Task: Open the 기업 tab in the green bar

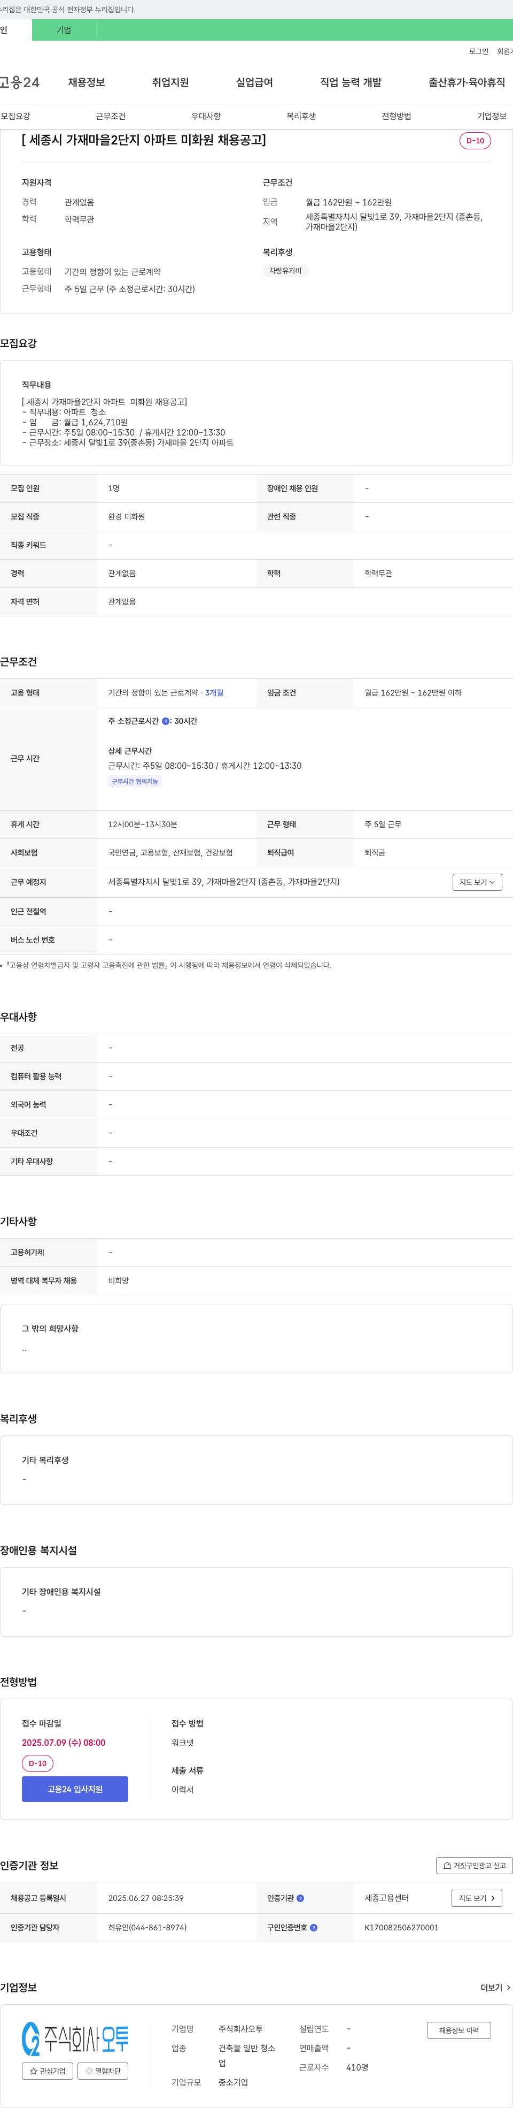Action: coord(64,30)
